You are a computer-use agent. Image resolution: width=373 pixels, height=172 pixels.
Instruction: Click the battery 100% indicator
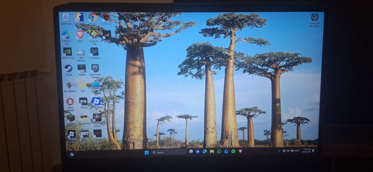point(295,151)
